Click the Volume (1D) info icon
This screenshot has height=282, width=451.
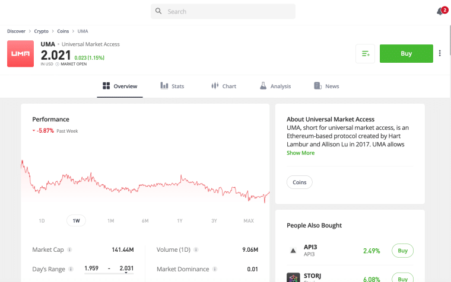coord(196,249)
